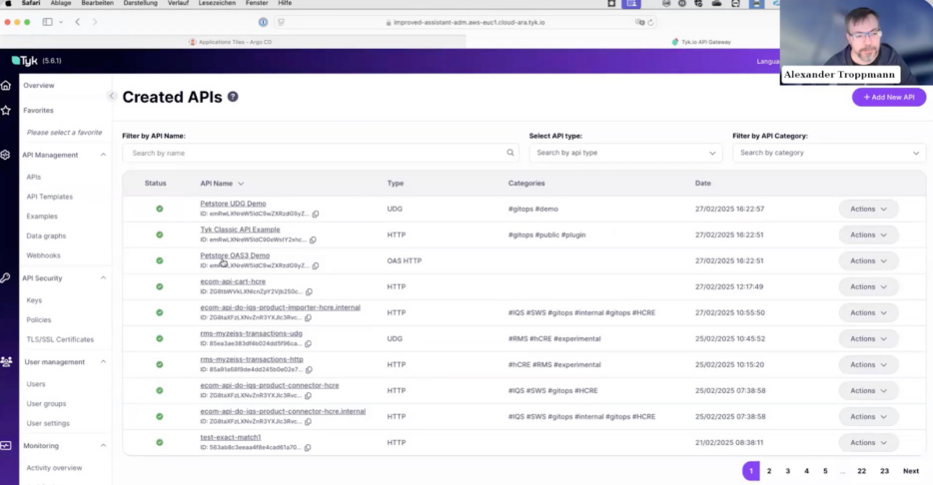Open Petstore OAS3 Demo API

235,255
